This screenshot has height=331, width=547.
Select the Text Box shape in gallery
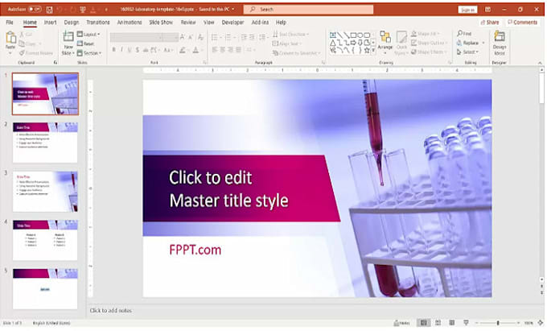click(x=333, y=35)
